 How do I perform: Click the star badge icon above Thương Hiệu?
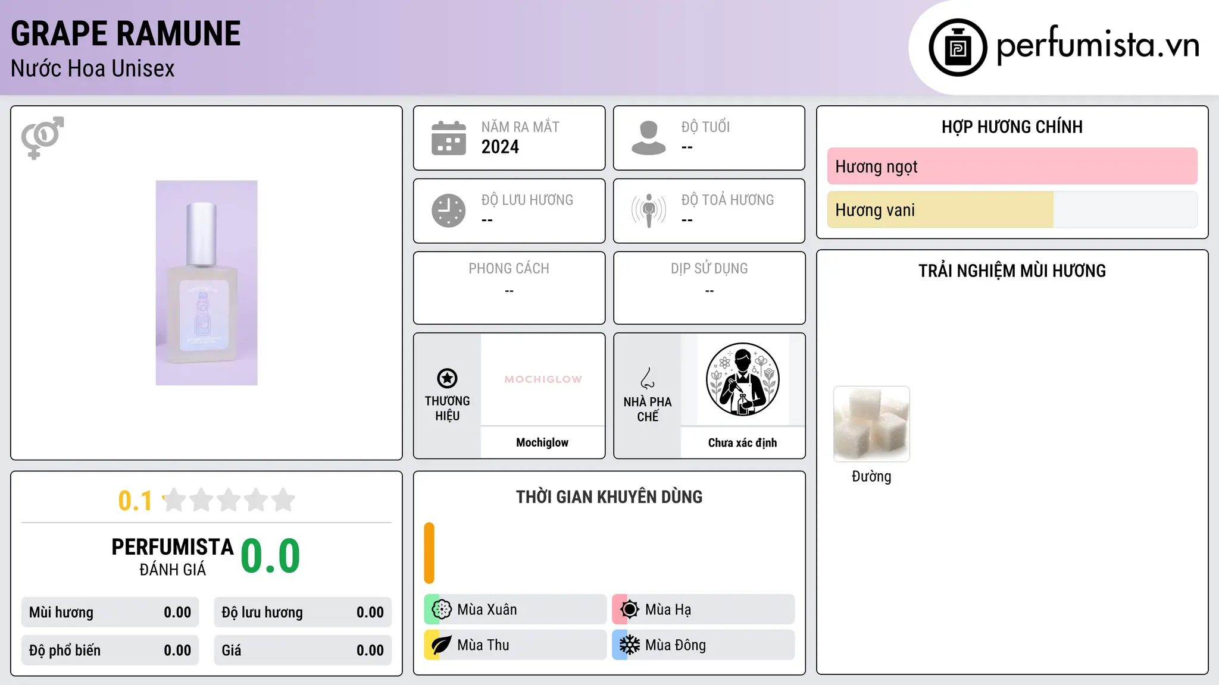447,378
